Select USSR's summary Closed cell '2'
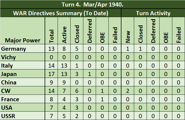The height and width of the screenshot is (120, 185). [x=77, y=116]
